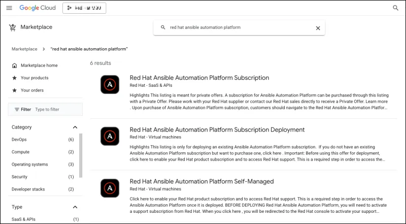This screenshot has width=406, height=224.
Task: Click Ansible logo of Self-Managed listing
Action: tap(110, 188)
